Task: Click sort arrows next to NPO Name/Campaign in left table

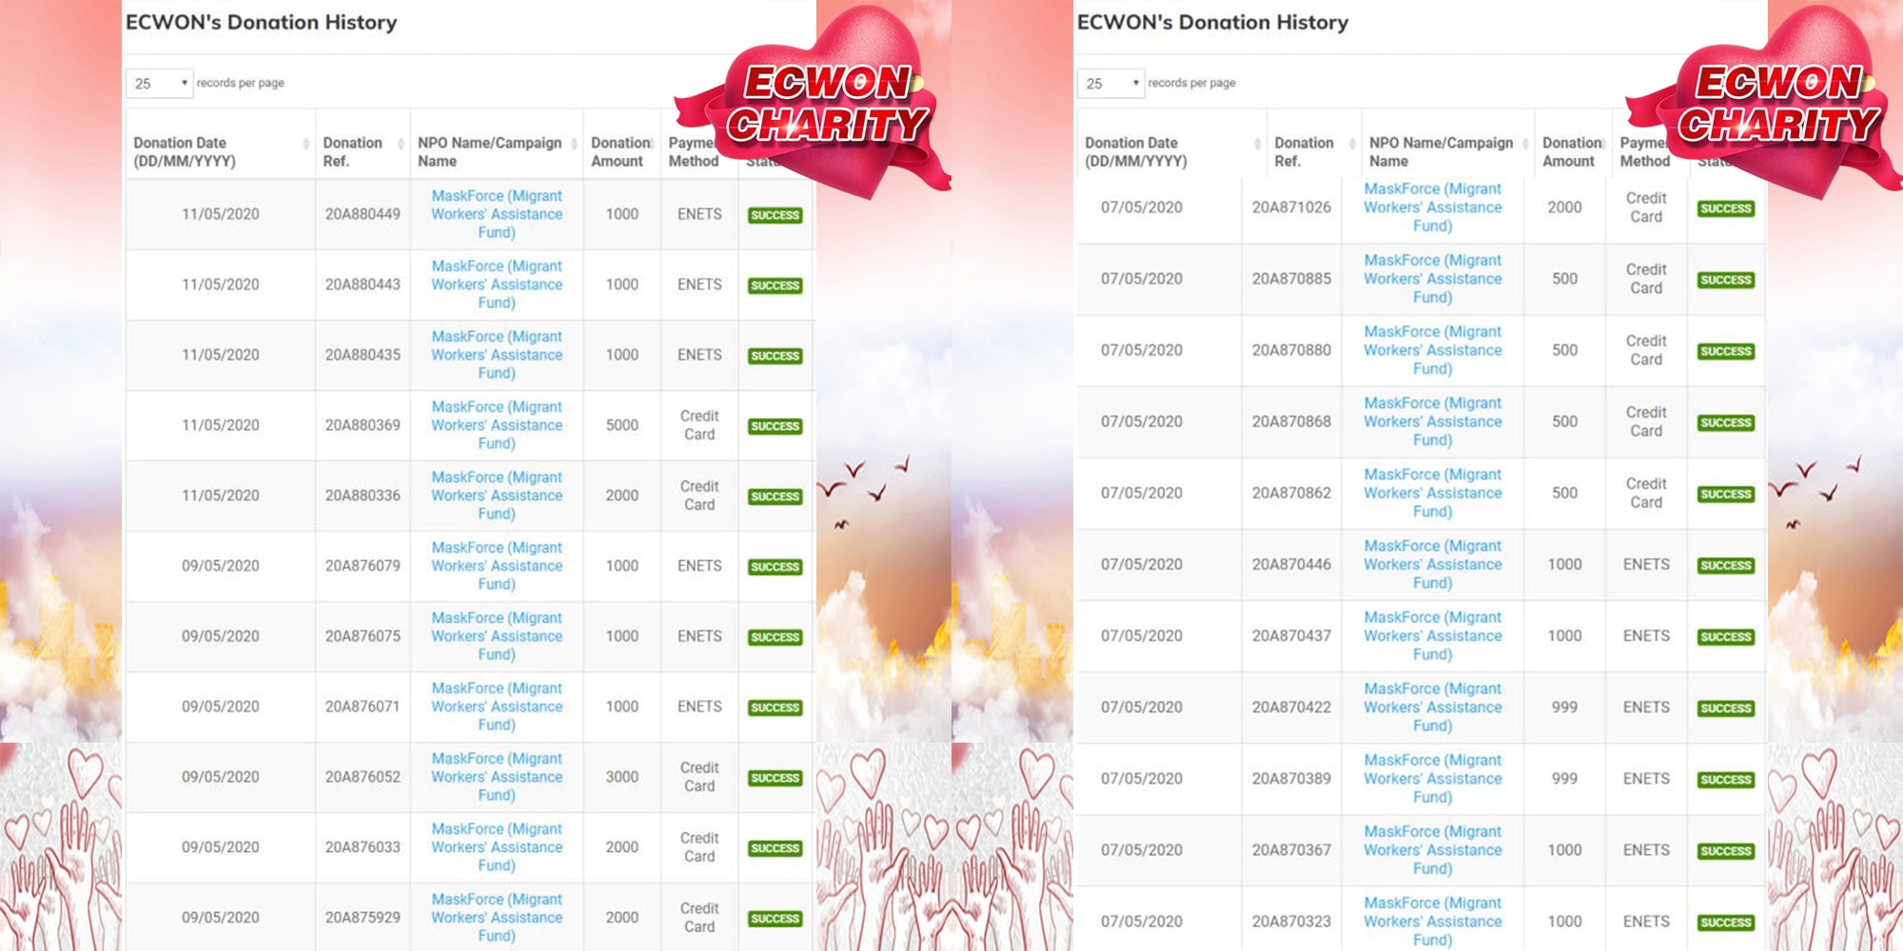Action: [x=574, y=144]
